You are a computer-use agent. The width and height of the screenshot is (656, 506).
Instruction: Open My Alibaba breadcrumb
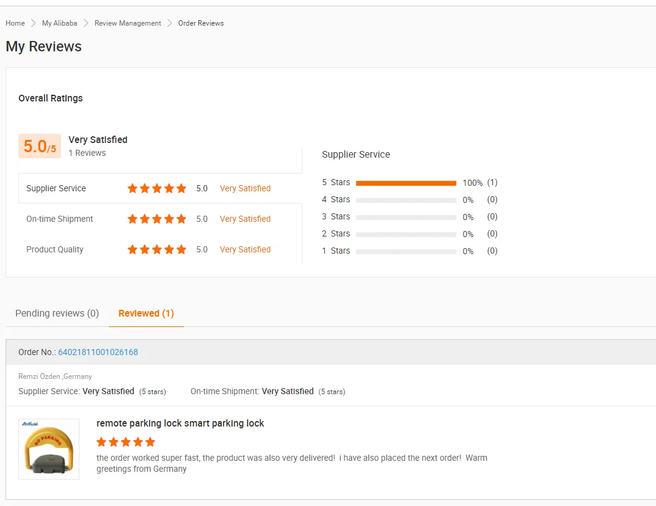pyautogui.click(x=59, y=23)
